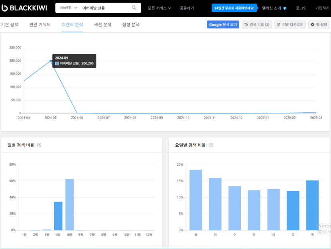Click the 월별 검색 비율 heading
This screenshot has width=331, height=249.
21,145
